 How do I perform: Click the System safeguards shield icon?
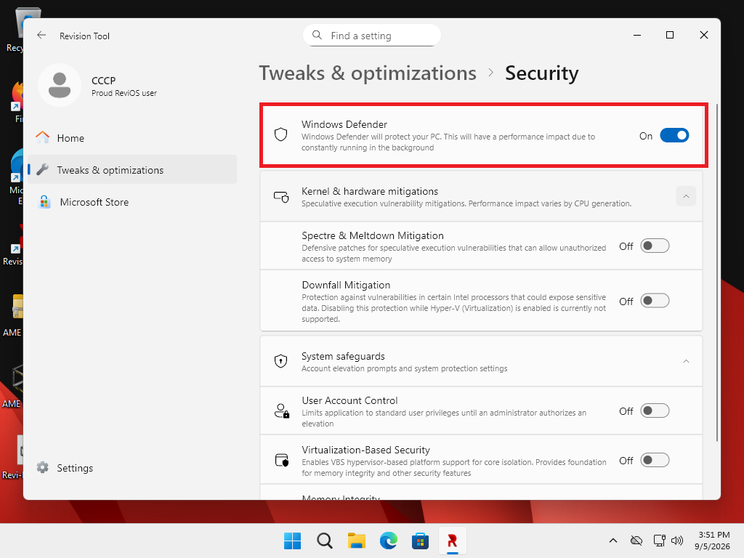point(281,361)
